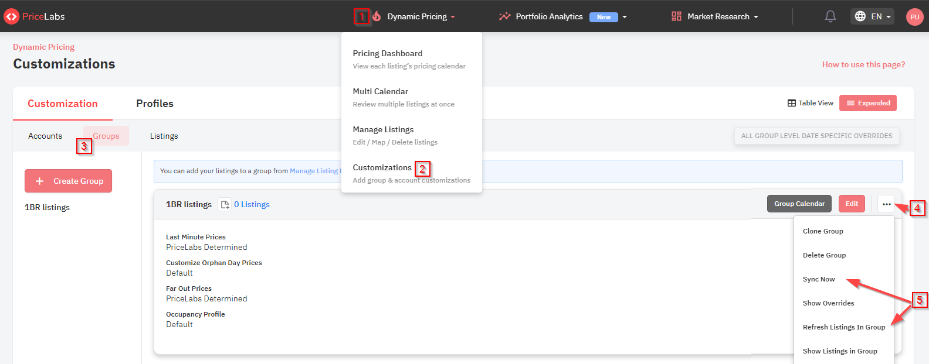The width and height of the screenshot is (929, 364).
Task: Switch to Table View
Action: tap(810, 103)
